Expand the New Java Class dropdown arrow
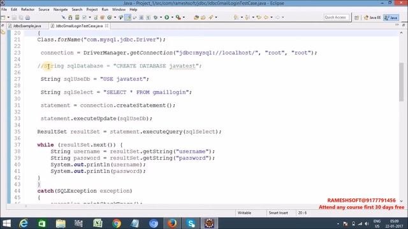Viewport: 408px width, 229px height. (x=115, y=17)
